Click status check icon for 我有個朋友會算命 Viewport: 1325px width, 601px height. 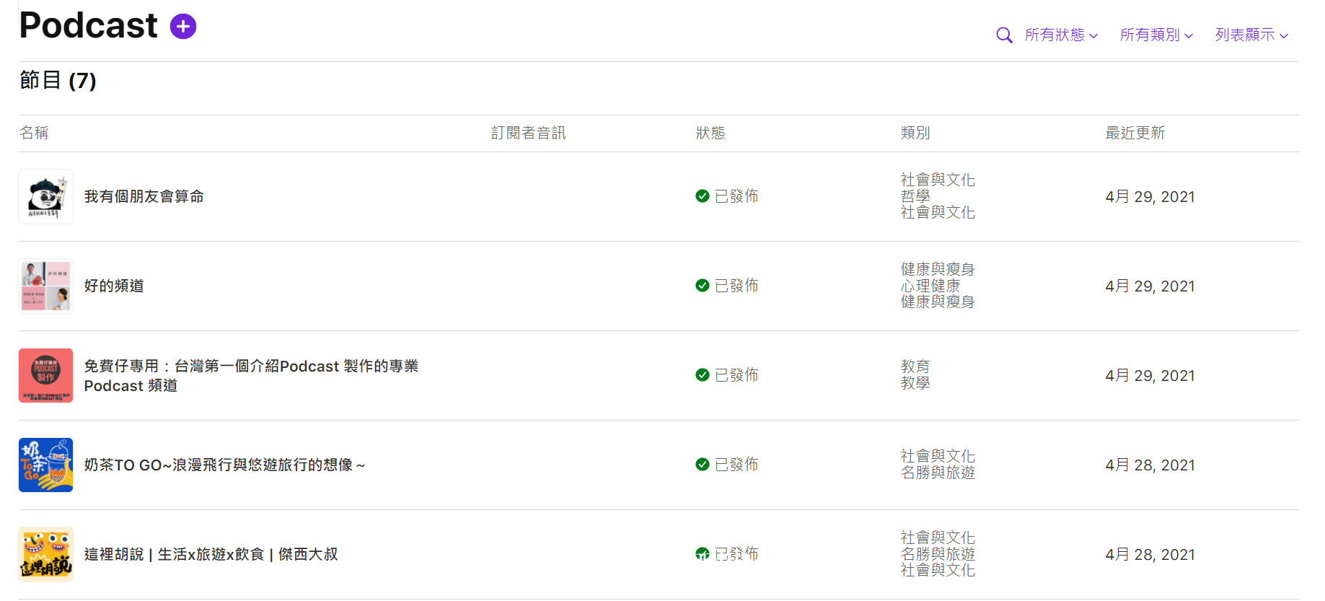coord(703,196)
